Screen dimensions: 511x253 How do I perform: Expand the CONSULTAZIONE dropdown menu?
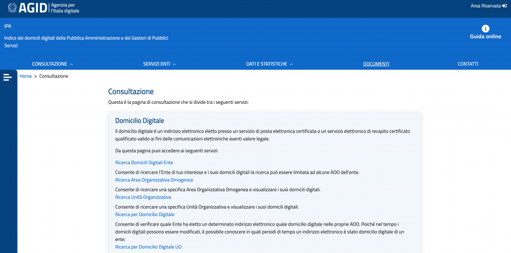52,64
